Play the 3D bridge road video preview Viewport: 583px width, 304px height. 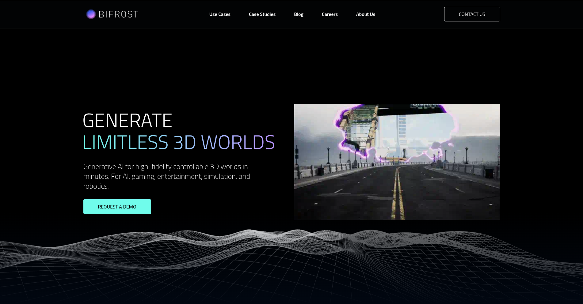(x=397, y=162)
